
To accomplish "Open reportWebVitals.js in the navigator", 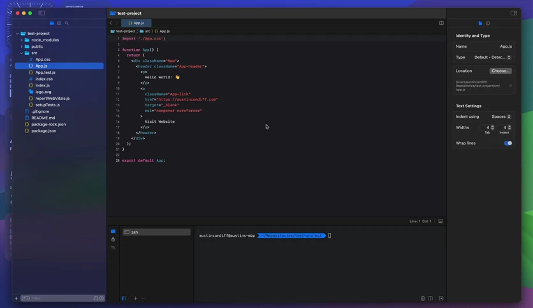I will tap(52, 99).
